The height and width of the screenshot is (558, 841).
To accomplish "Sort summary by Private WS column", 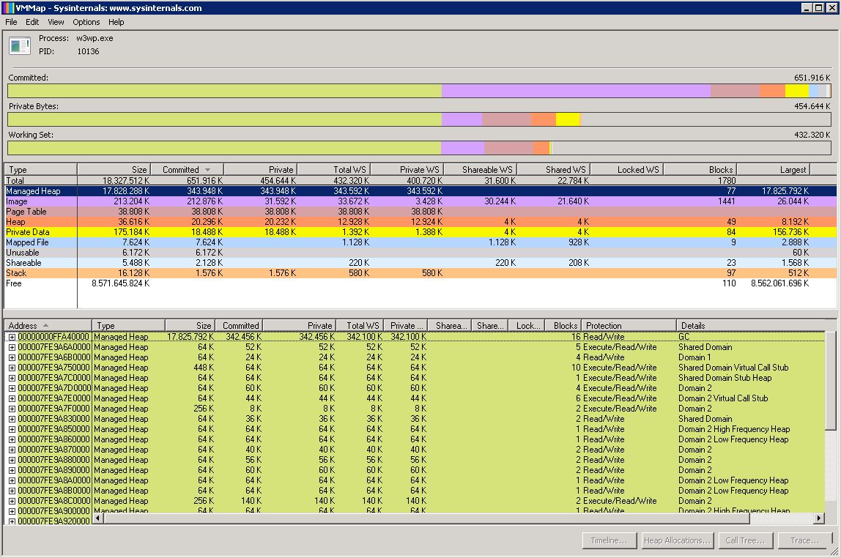I will (x=407, y=169).
